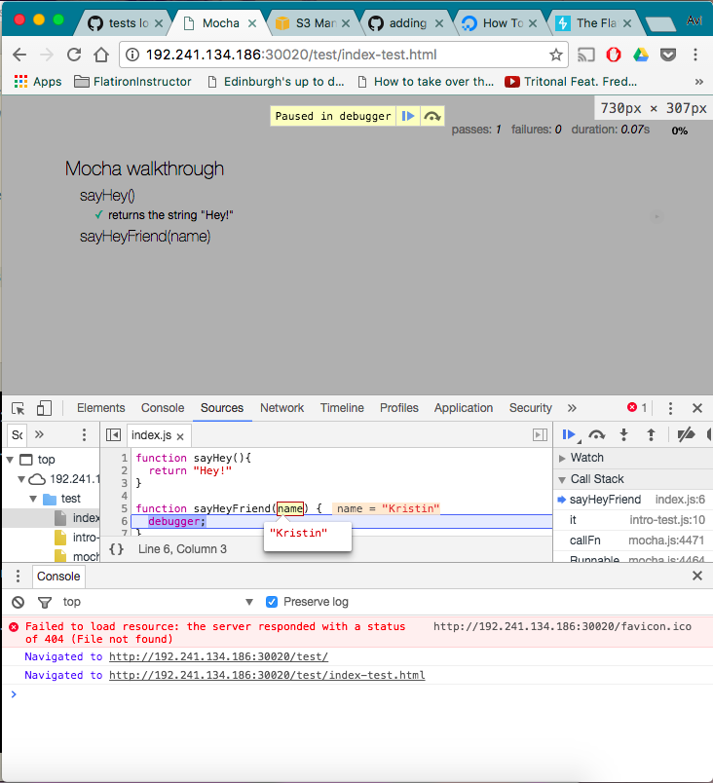713x783 pixels.
Task: Pretty print the source with braces icon
Action: (116, 549)
